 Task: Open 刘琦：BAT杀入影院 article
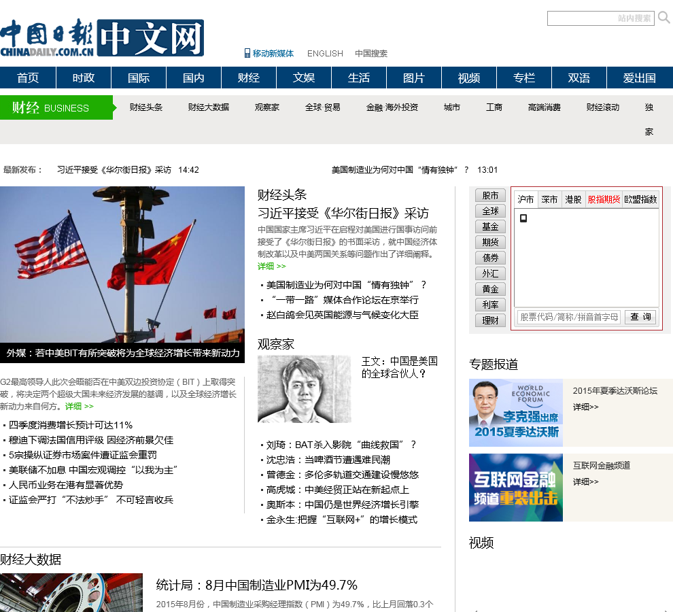click(341, 445)
